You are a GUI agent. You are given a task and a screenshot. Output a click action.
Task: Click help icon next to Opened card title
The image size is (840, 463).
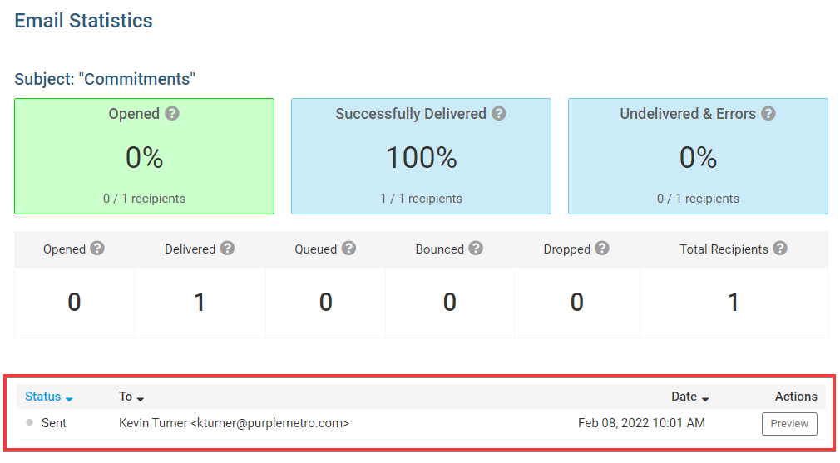[172, 114]
